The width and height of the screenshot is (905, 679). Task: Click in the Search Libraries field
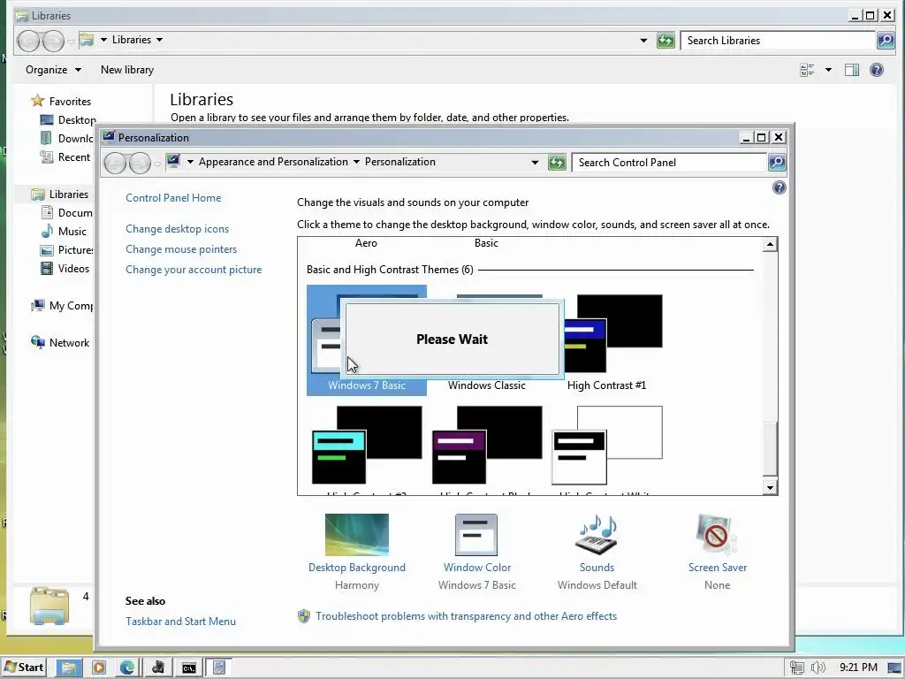point(778,41)
